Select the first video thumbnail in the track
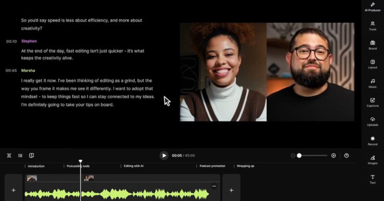This screenshot has width=384, height=201. [32, 178]
